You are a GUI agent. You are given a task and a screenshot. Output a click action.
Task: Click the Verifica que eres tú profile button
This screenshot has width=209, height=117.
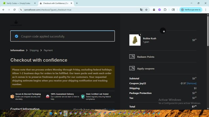(x=191, y=10)
